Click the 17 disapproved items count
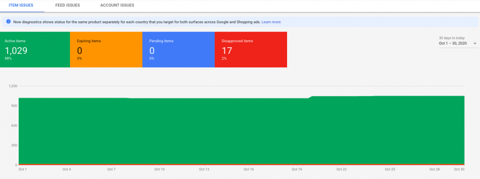This screenshot has width=480, height=179. click(227, 51)
